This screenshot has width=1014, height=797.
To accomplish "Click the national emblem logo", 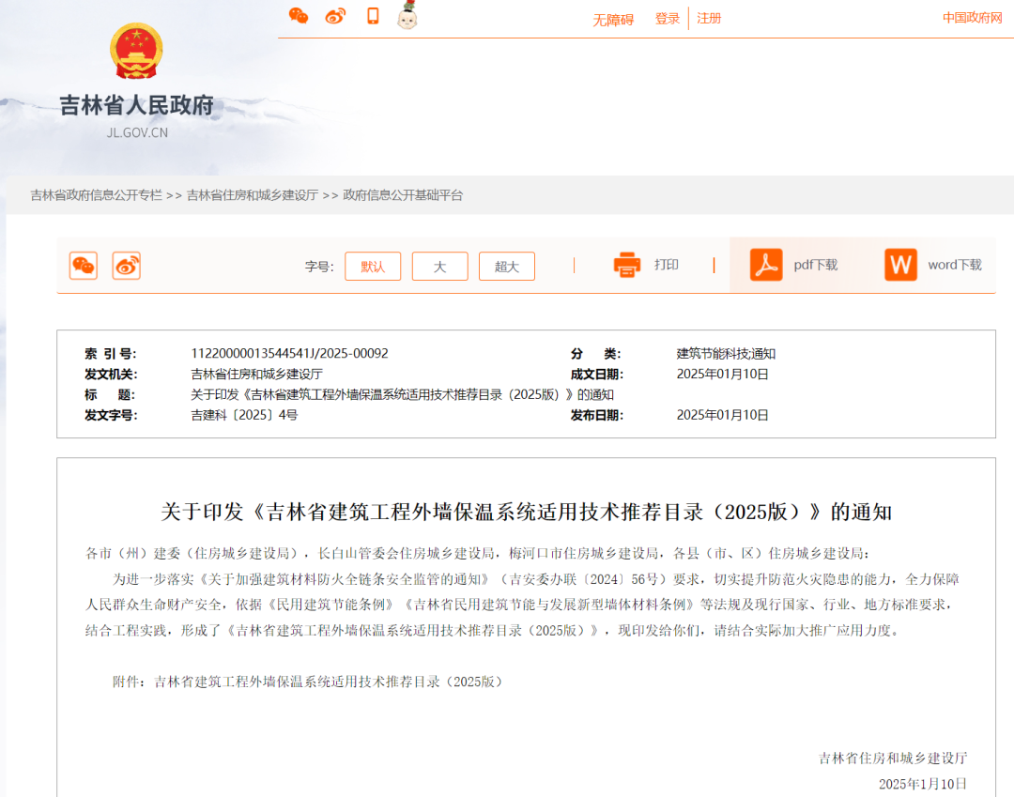I will click(136, 52).
